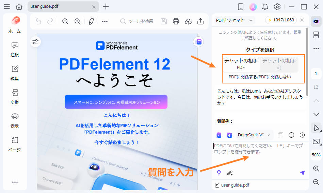
Task: Select the highlighter pen tool
Action: coord(91,21)
